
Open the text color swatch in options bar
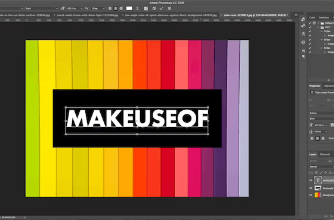(x=129, y=8)
